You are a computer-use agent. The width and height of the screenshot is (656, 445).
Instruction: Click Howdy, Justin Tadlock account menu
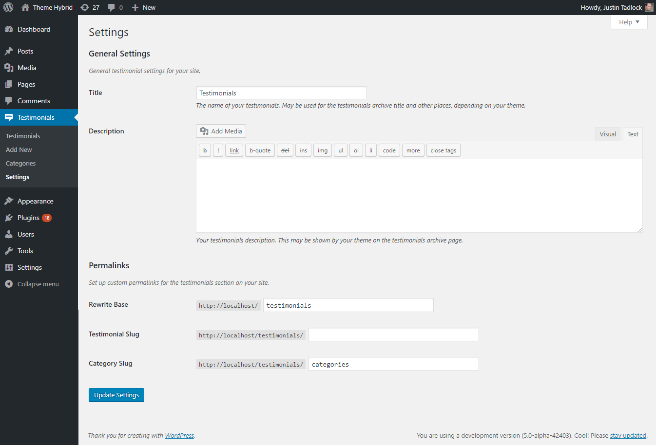point(617,7)
